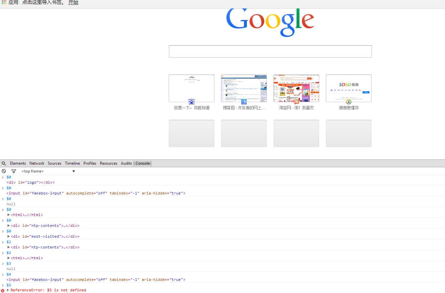Toggle the console filter funnel icon
Screen dimensions: 445x293
(x=14, y=171)
